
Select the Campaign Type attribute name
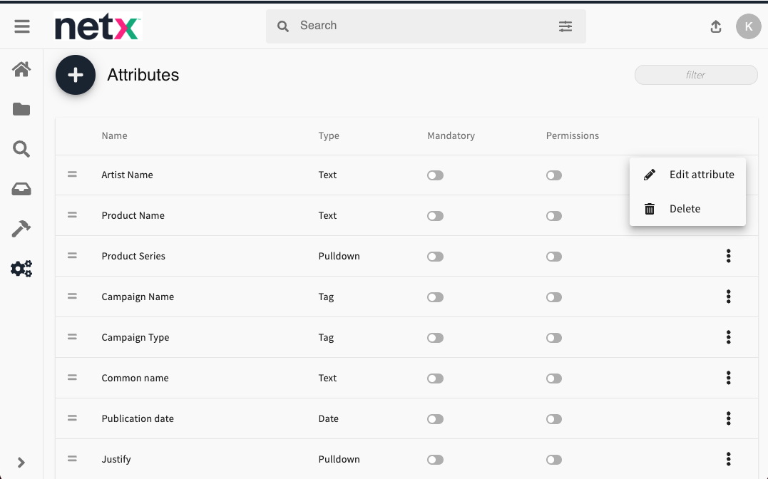click(x=135, y=337)
